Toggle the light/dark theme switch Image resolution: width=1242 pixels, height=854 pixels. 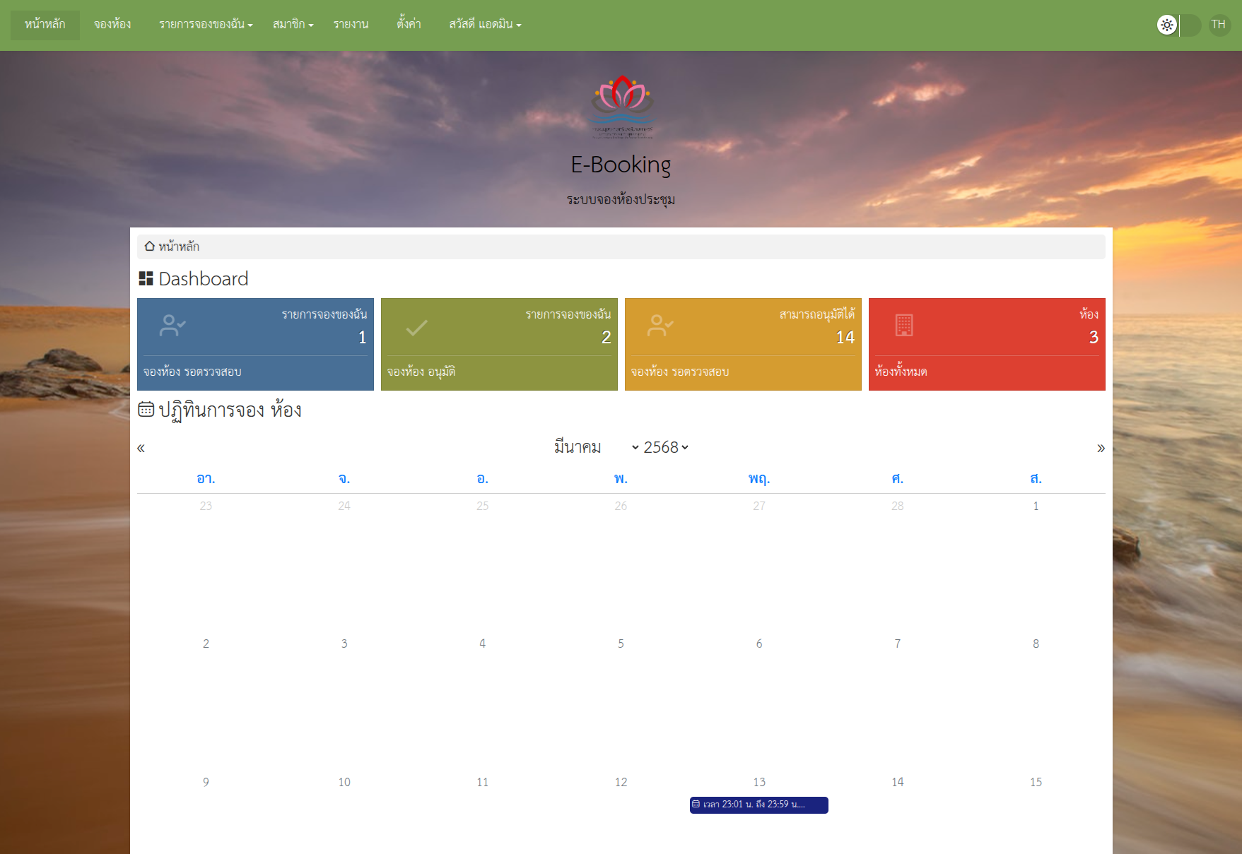click(x=1178, y=25)
